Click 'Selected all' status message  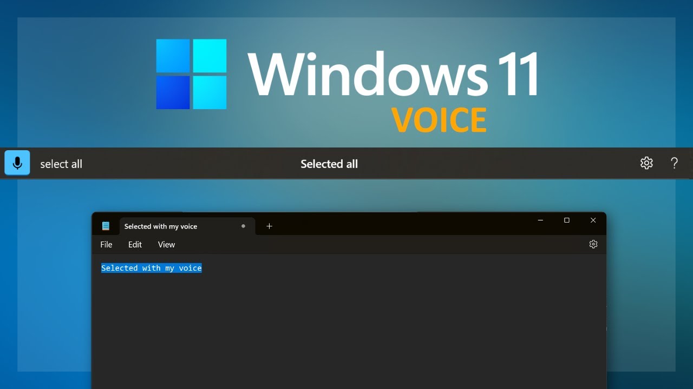(329, 164)
